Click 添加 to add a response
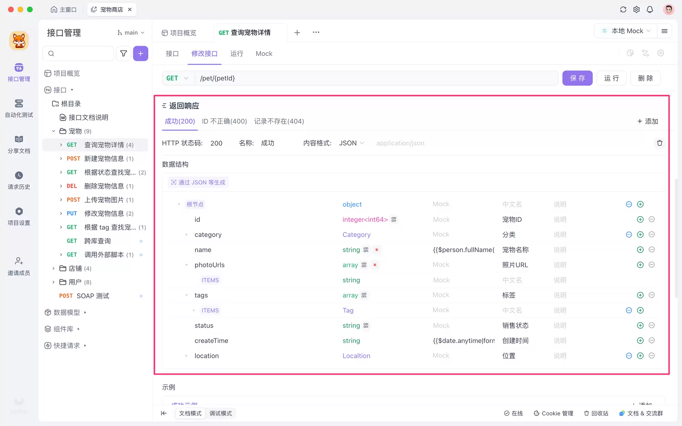 pos(648,121)
